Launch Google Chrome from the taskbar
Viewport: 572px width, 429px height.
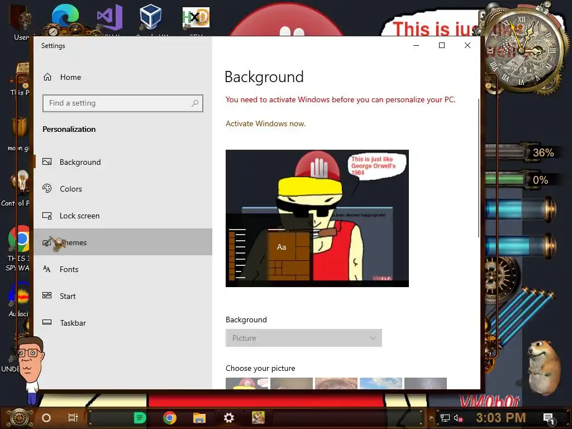[170, 418]
